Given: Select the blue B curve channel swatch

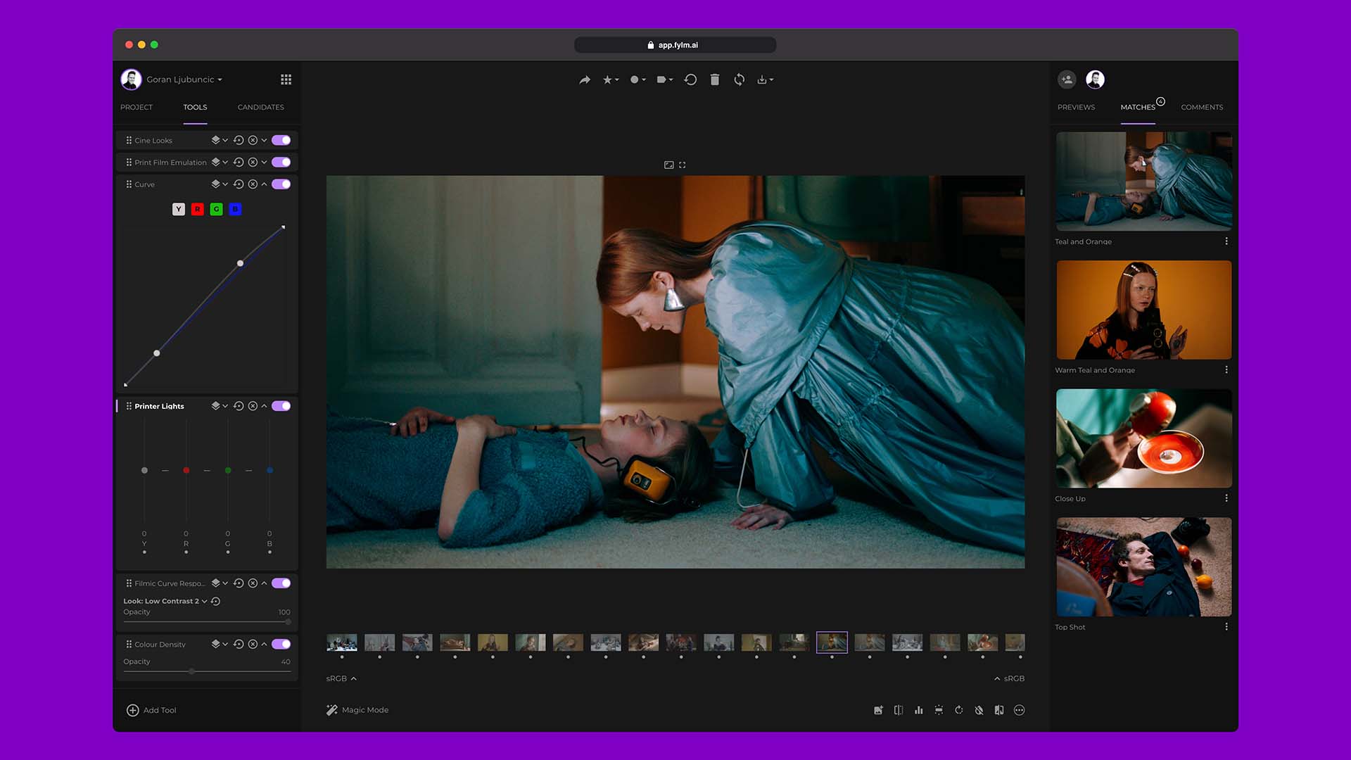Looking at the screenshot, I should 235,209.
